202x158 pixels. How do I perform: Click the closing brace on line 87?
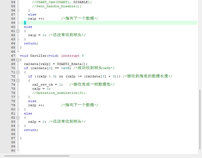[21, 138]
